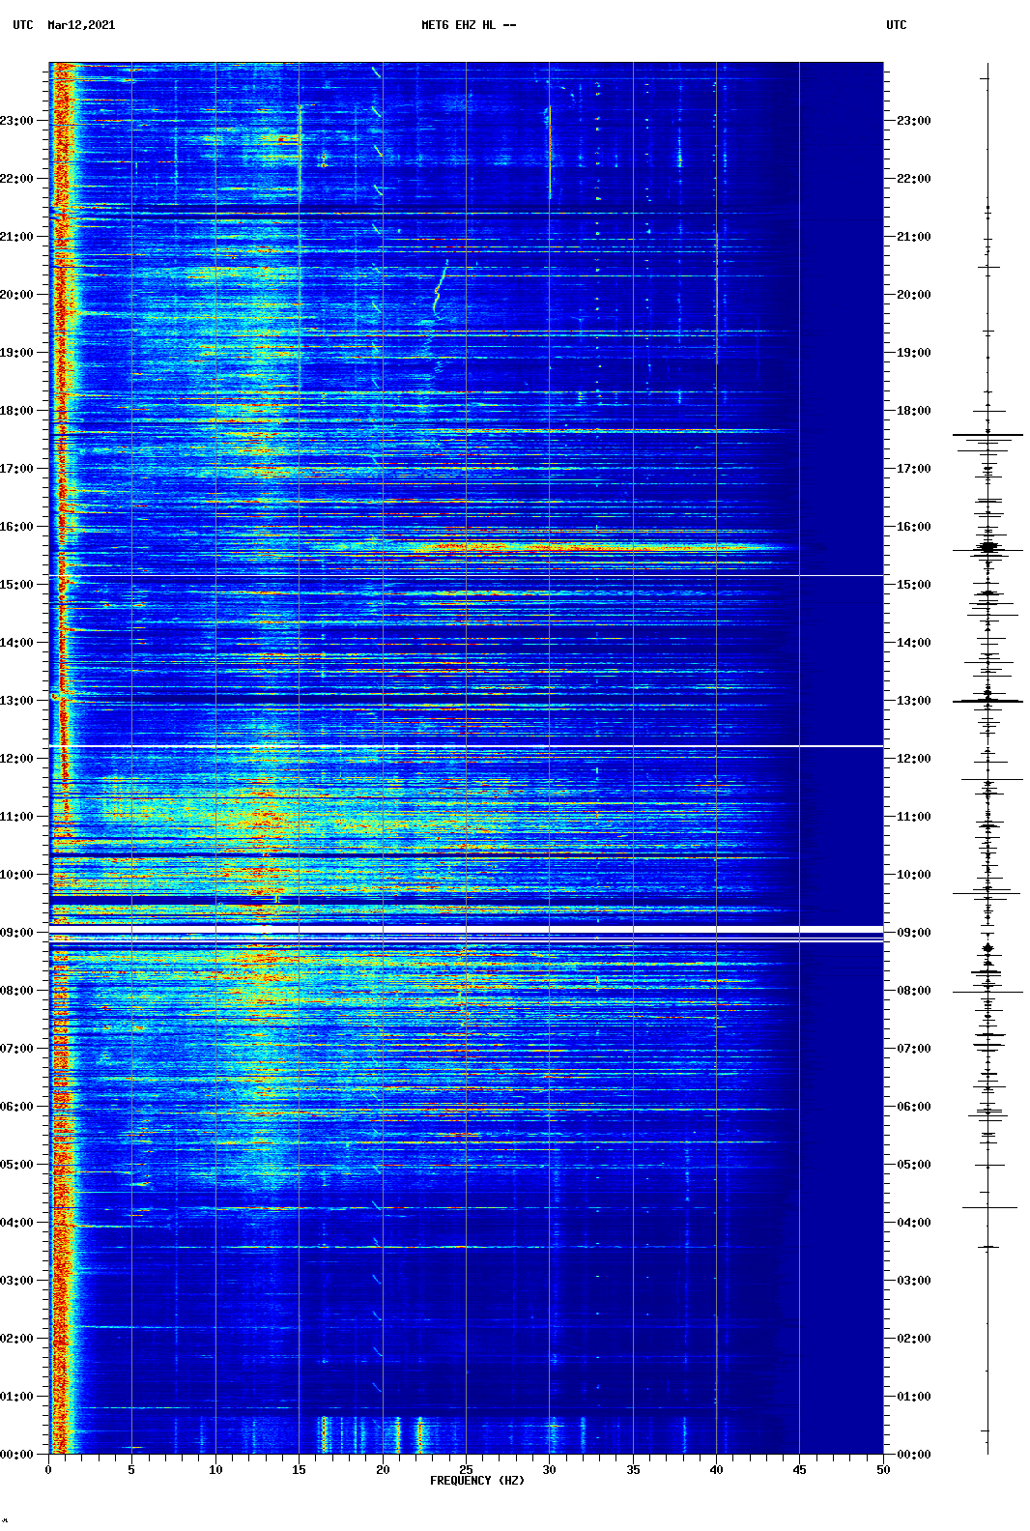Click the Mar12,2021 date label

coord(81,25)
